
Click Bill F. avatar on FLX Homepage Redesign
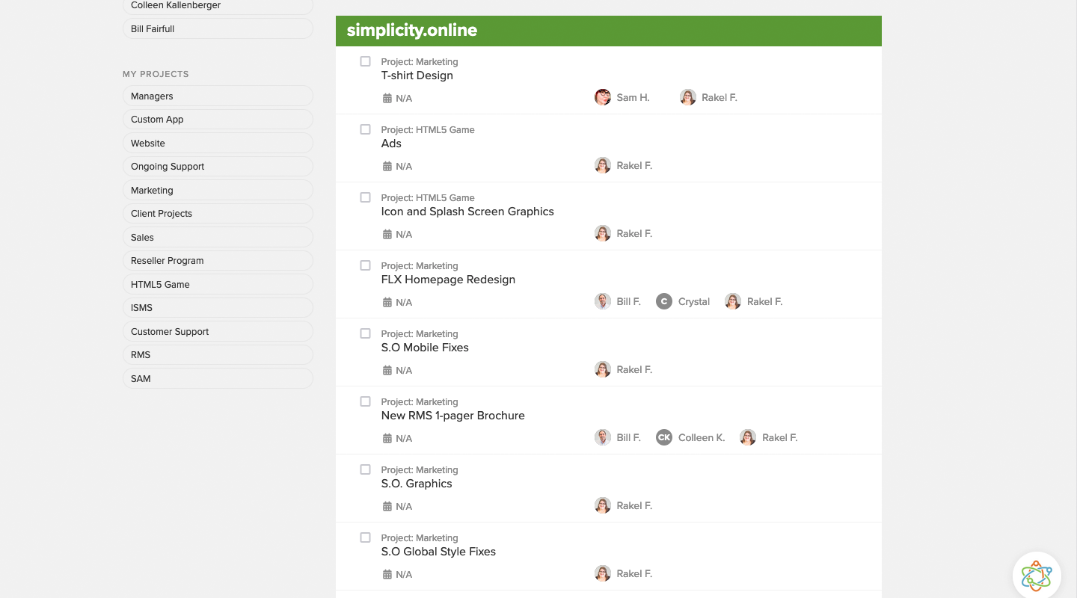pyautogui.click(x=603, y=301)
